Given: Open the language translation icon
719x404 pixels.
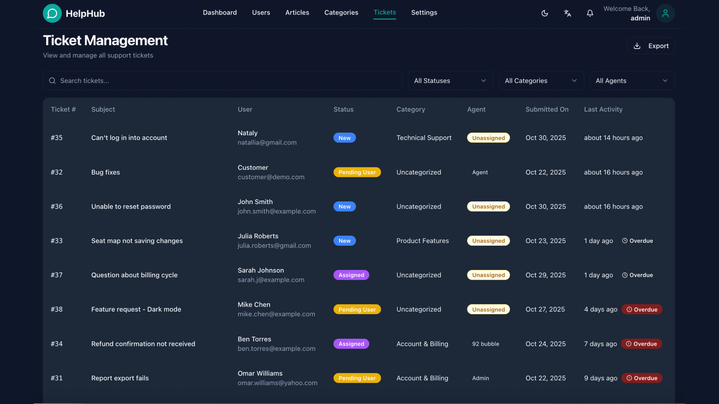Looking at the screenshot, I should point(567,13).
